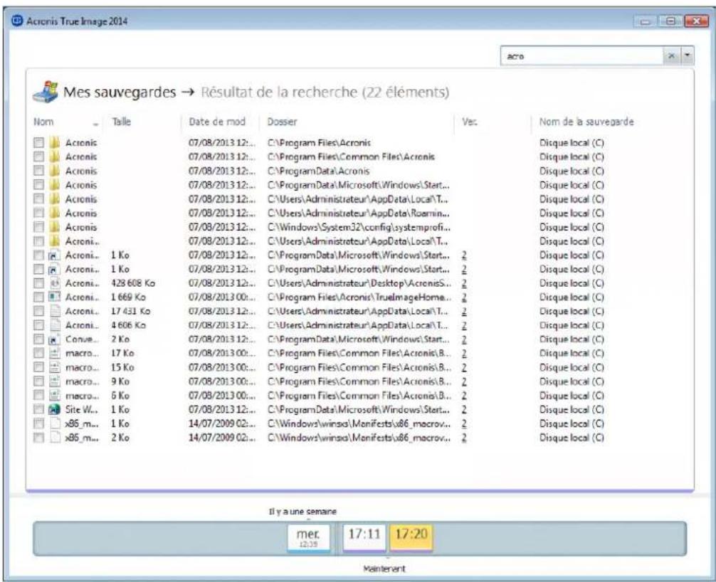Screen dimensions: 716x582
Task: Click the Nom de la sauvegarde header
Action: [x=586, y=122]
